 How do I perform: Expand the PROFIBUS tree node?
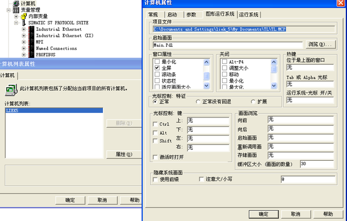click(24, 54)
